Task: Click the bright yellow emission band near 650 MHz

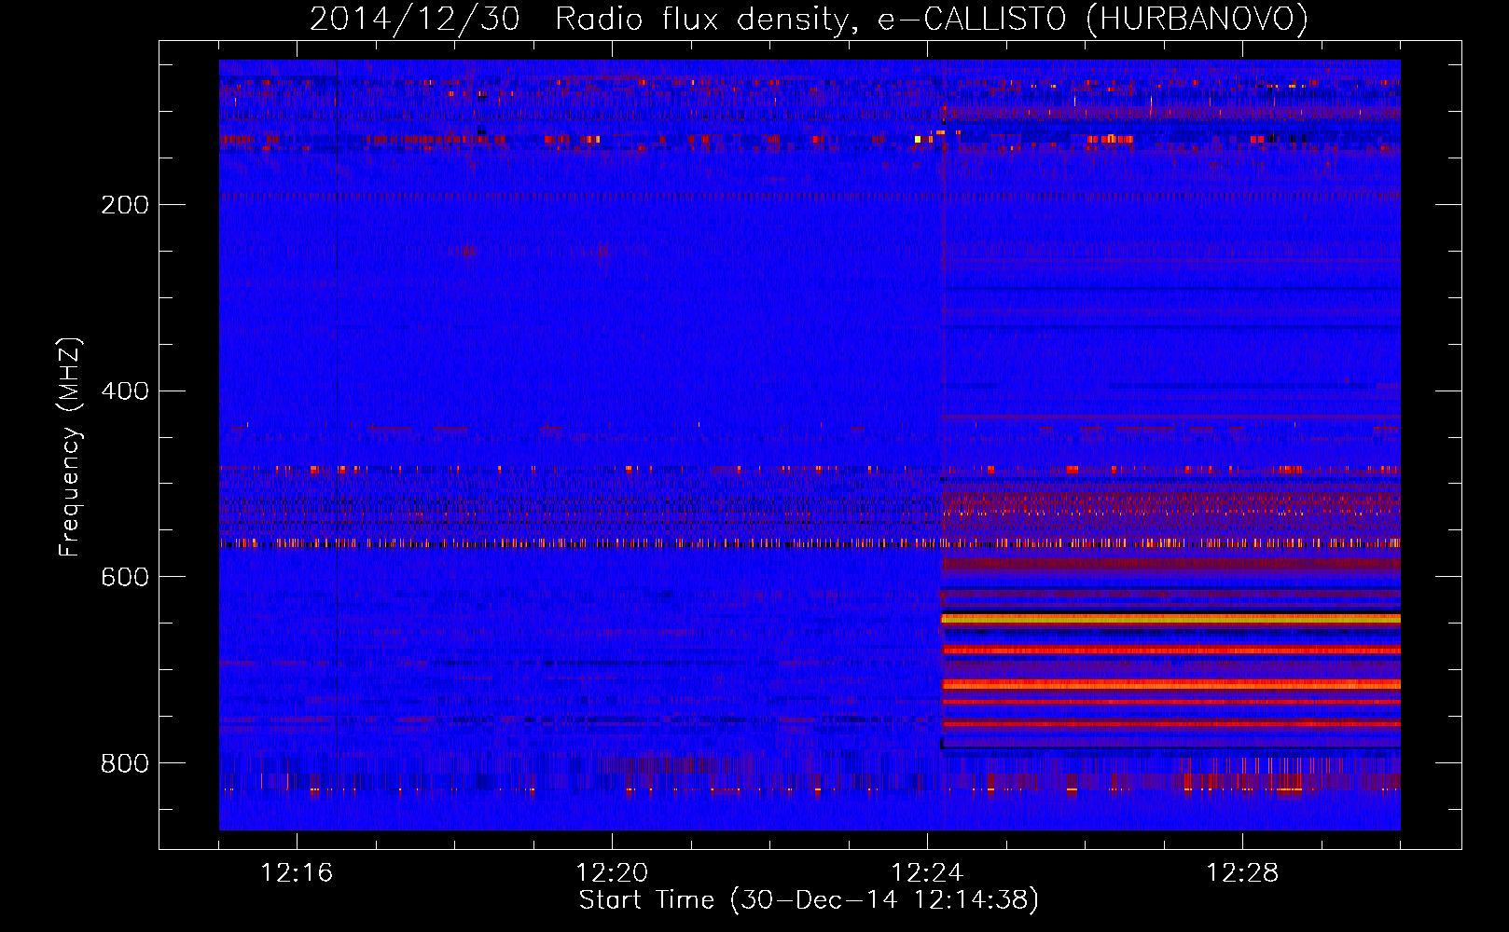Action: (1170, 619)
